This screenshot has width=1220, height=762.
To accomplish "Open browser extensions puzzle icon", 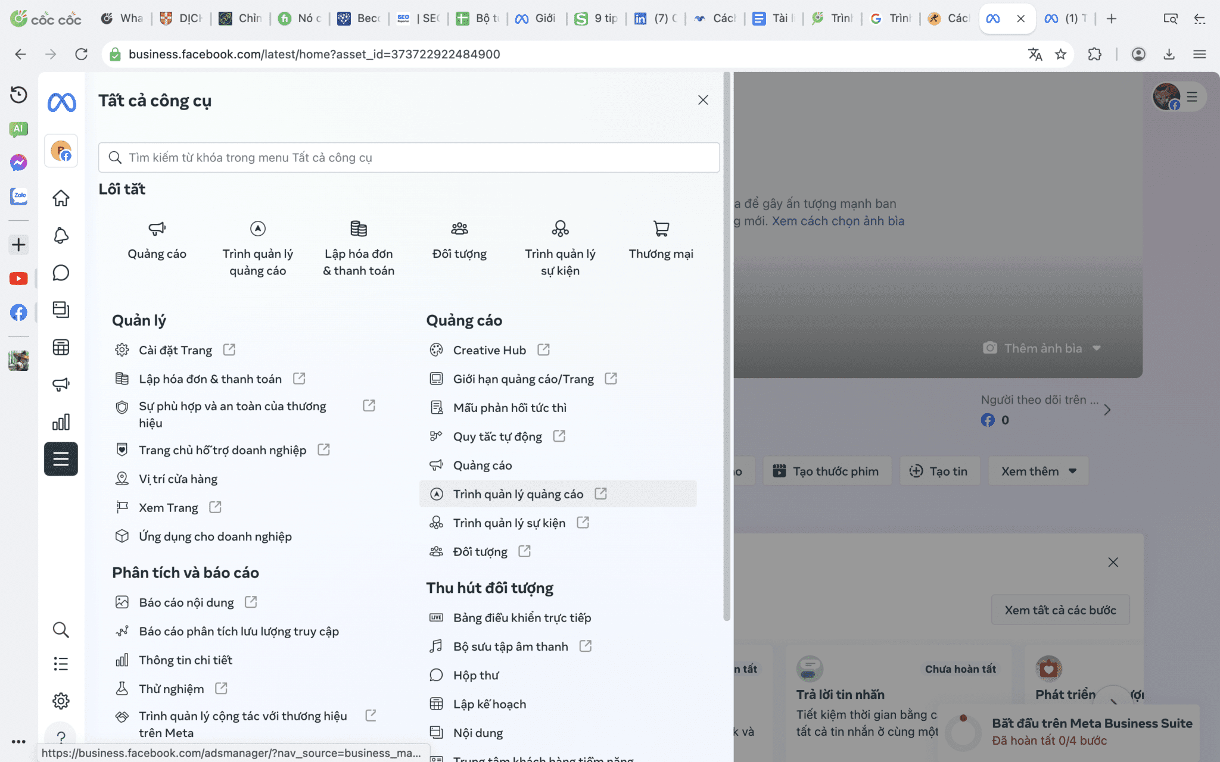I will (1094, 54).
